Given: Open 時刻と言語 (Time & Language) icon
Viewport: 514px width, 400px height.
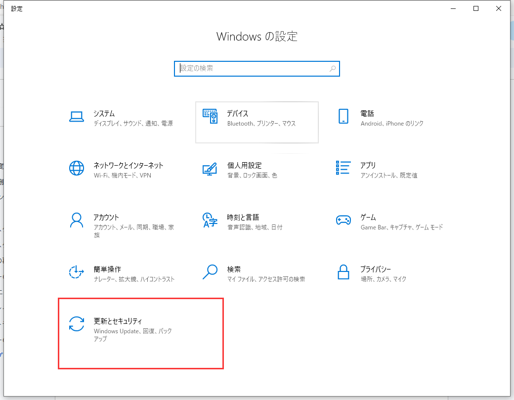Looking at the screenshot, I should click(x=210, y=221).
